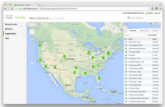
Task: Click the map search magnifier icon
Action: [x=35, y=25]
